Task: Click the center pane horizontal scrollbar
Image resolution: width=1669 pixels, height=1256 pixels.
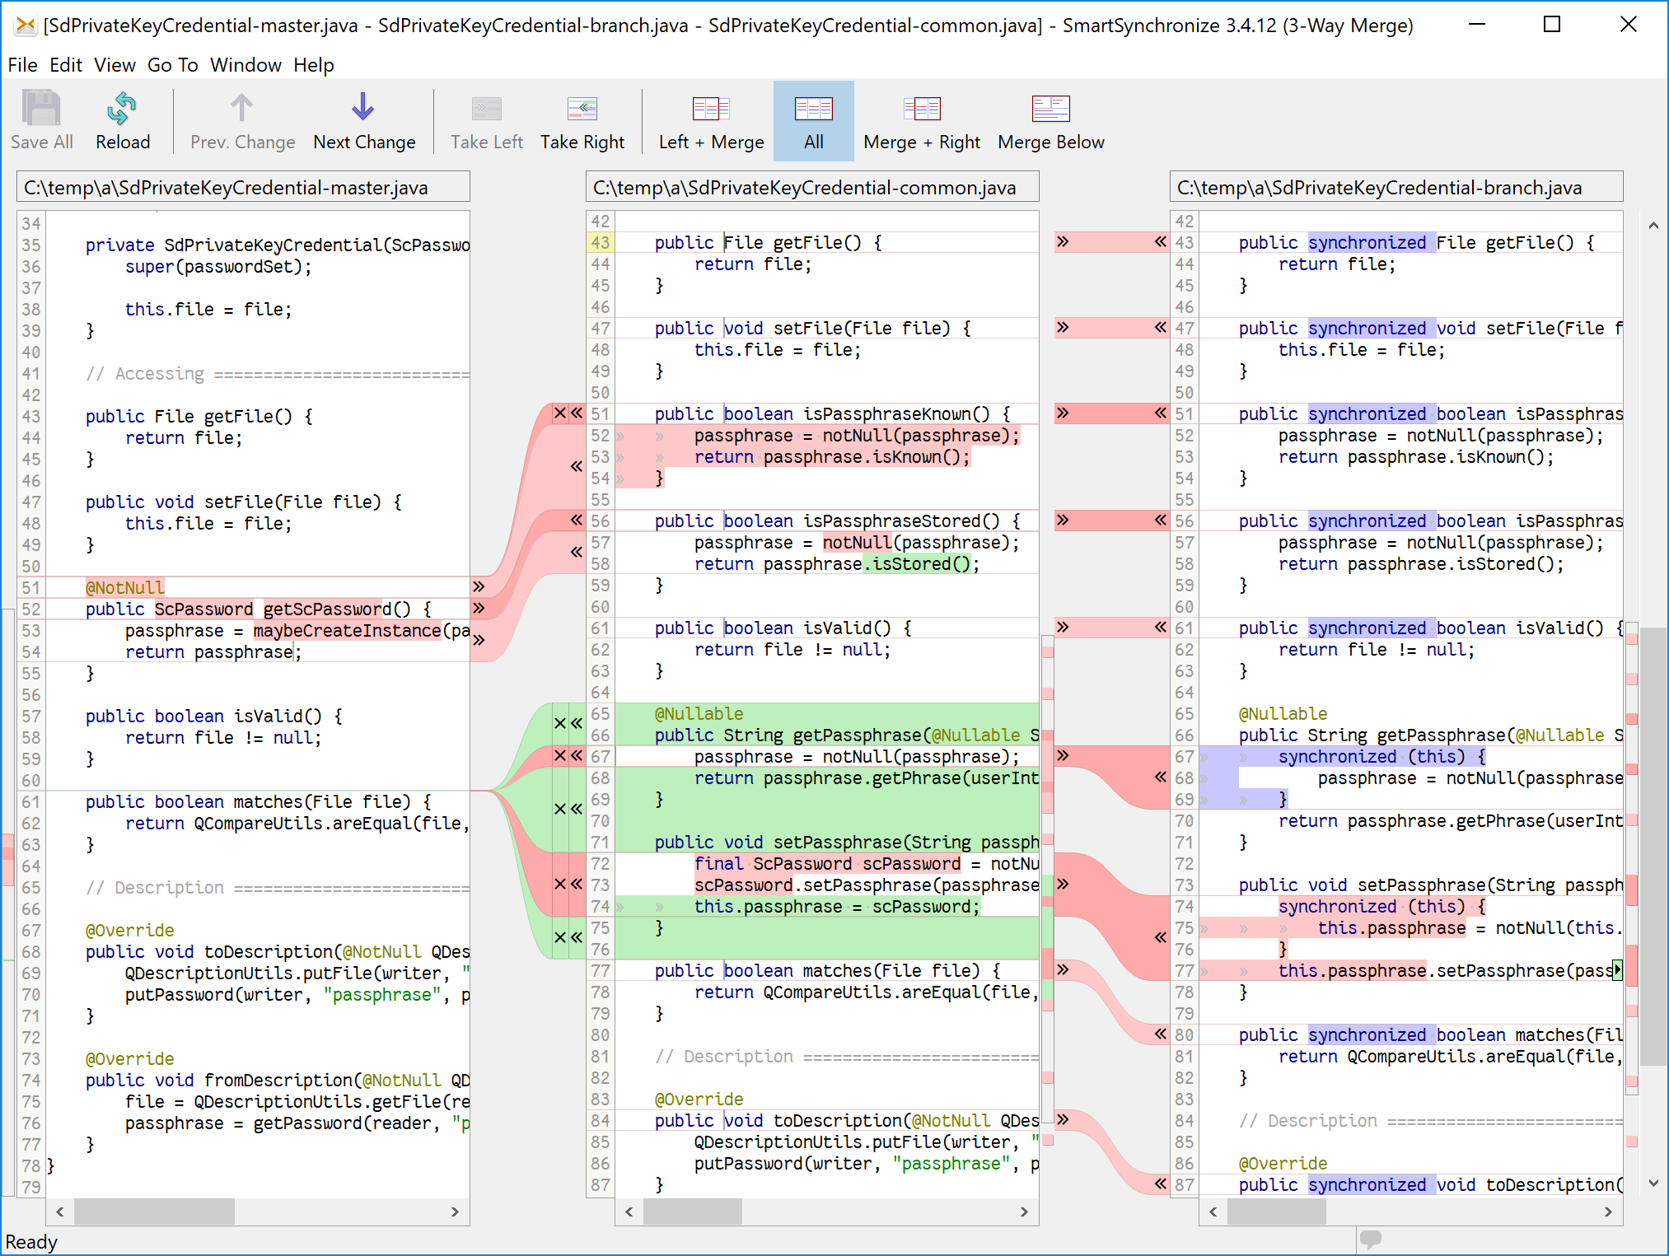Action: click(x=693, y=1212)
